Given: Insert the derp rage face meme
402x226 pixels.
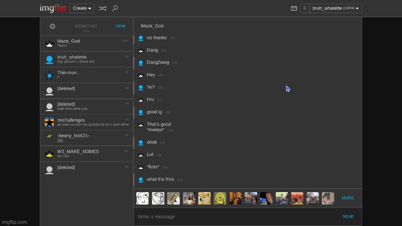Looking at the screenshot, I should (143, 198).
